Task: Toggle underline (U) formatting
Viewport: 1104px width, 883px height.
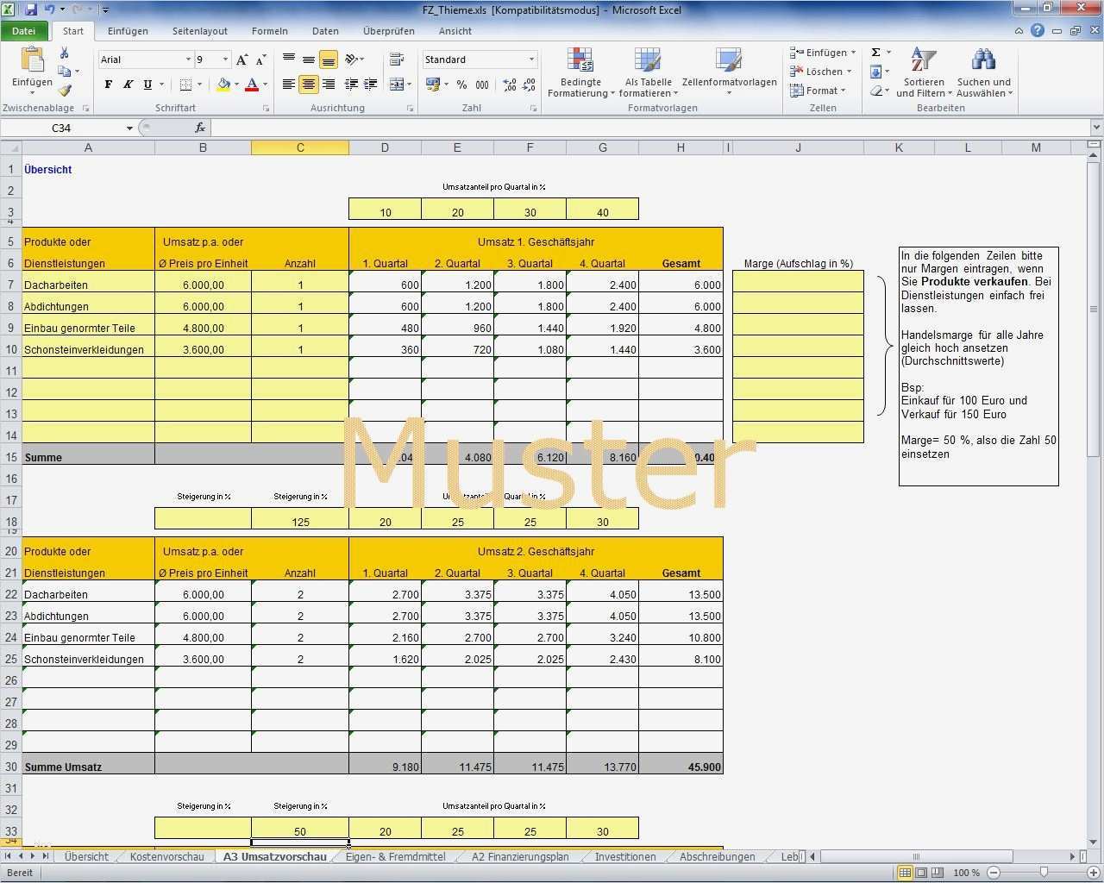Action: pos(148,85)
